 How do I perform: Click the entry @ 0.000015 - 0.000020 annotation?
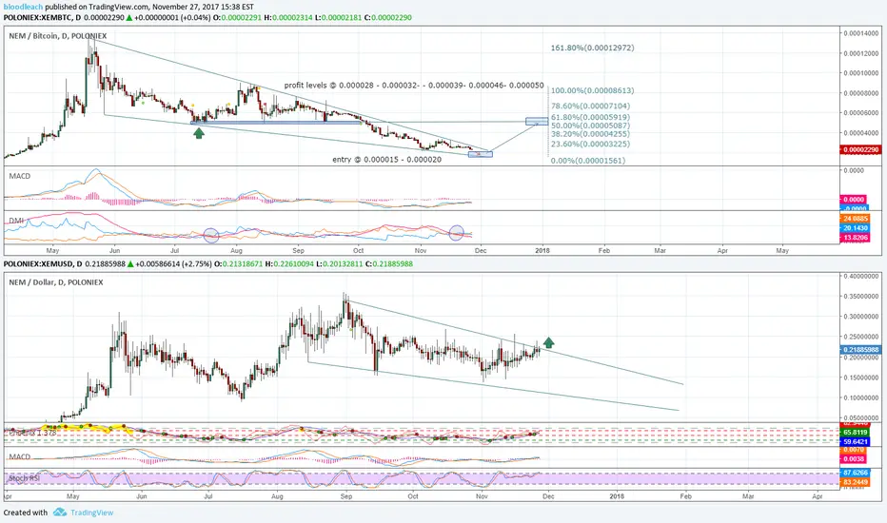387,160
